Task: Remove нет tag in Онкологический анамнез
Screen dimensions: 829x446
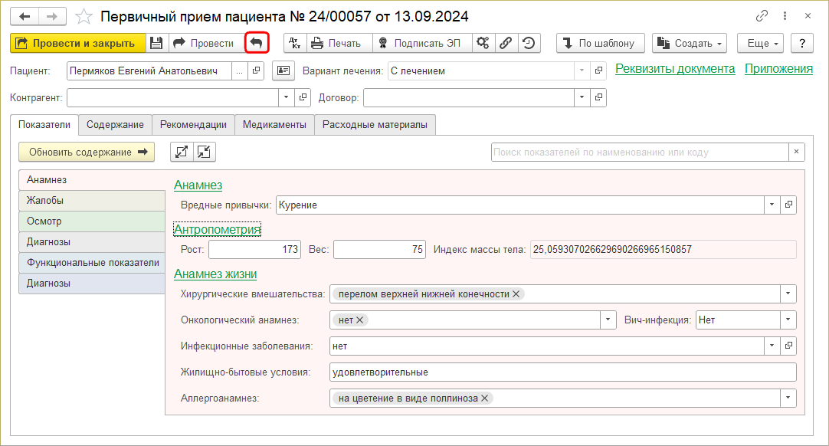Action: tap(359, 320)
